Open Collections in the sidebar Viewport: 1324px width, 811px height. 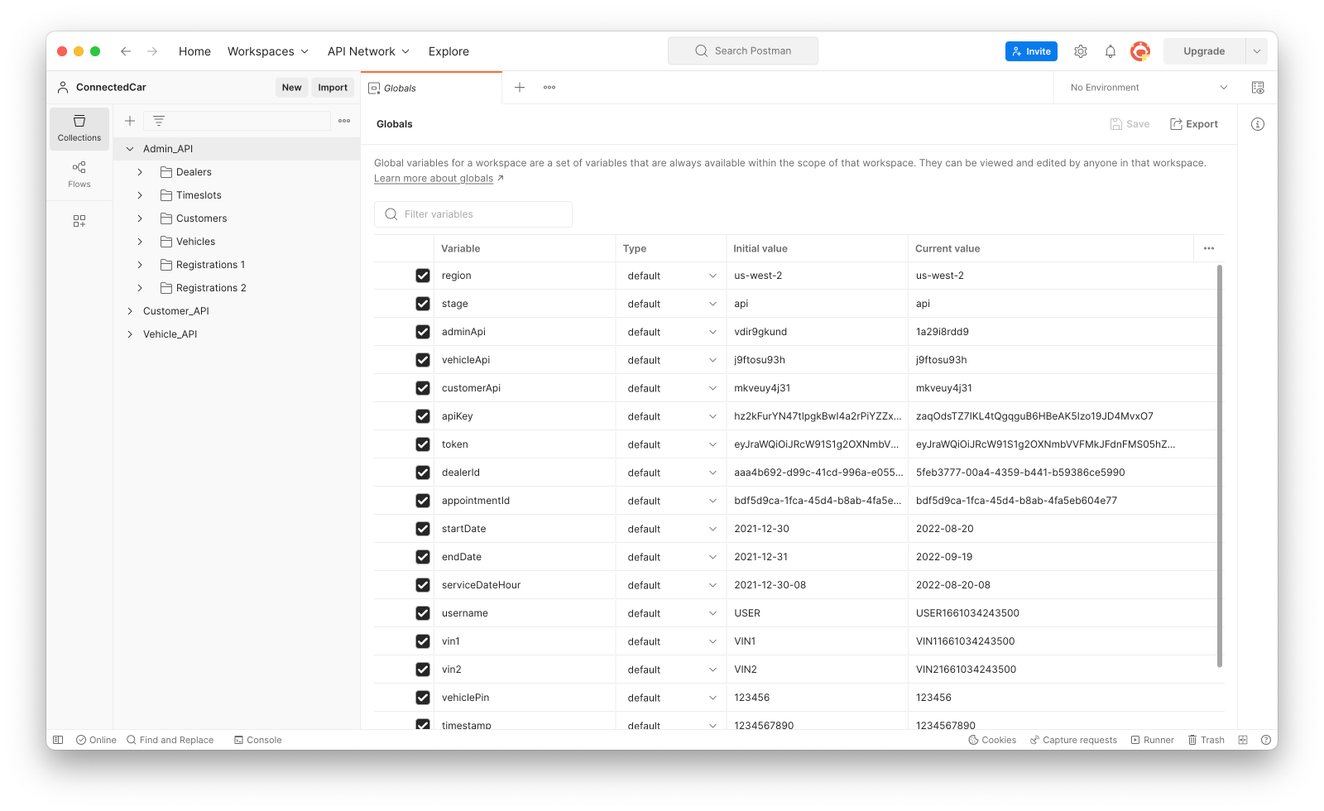tap(79, 128)
